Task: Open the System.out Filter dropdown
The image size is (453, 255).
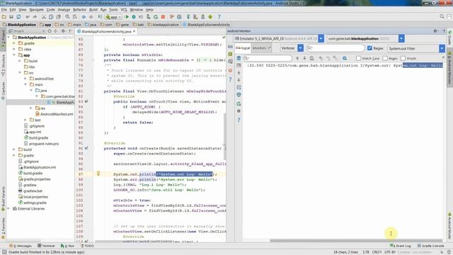Action: [442, 49]
